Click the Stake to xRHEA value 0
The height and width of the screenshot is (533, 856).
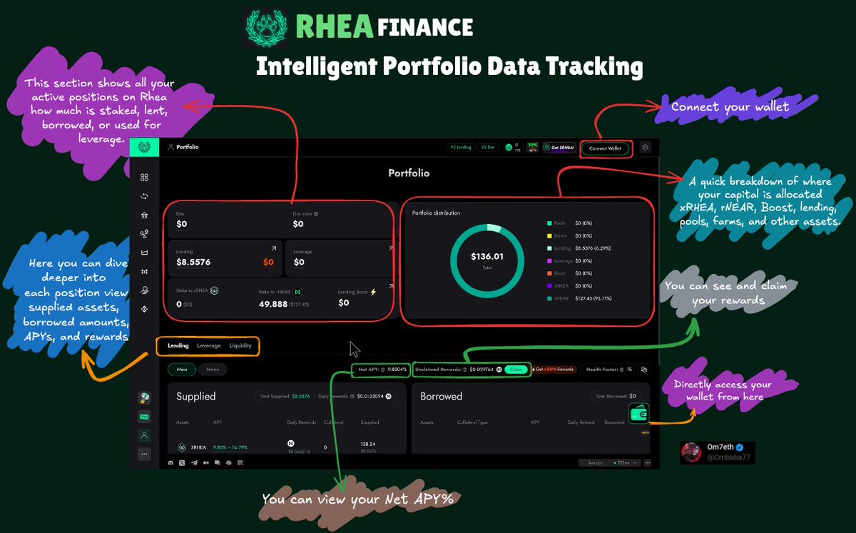(x=179, y=303)
